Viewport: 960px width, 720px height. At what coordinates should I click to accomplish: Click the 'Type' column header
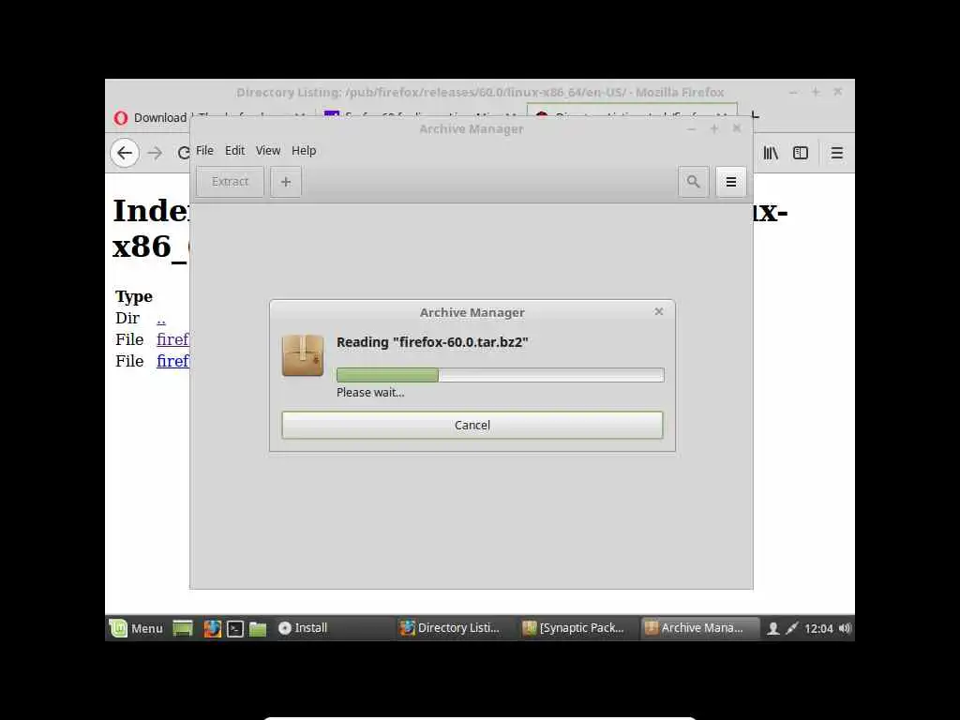(133, 296)
